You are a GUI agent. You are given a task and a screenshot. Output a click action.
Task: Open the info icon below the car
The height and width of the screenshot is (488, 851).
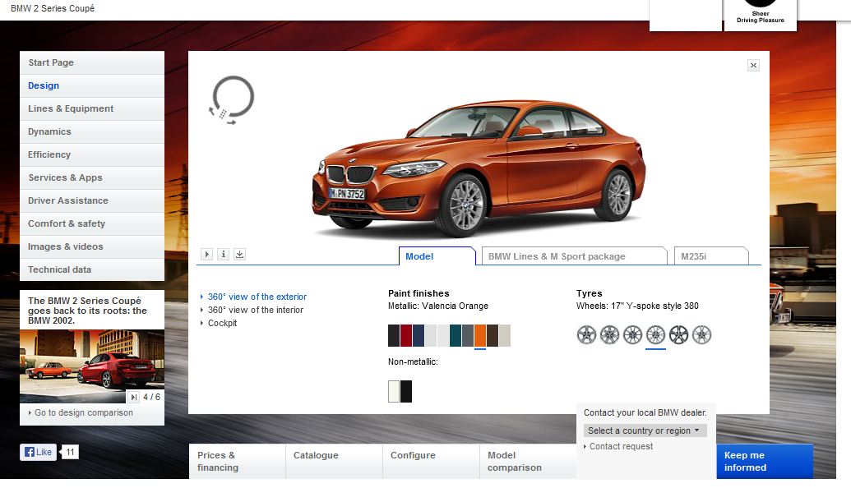coord(224,255)
